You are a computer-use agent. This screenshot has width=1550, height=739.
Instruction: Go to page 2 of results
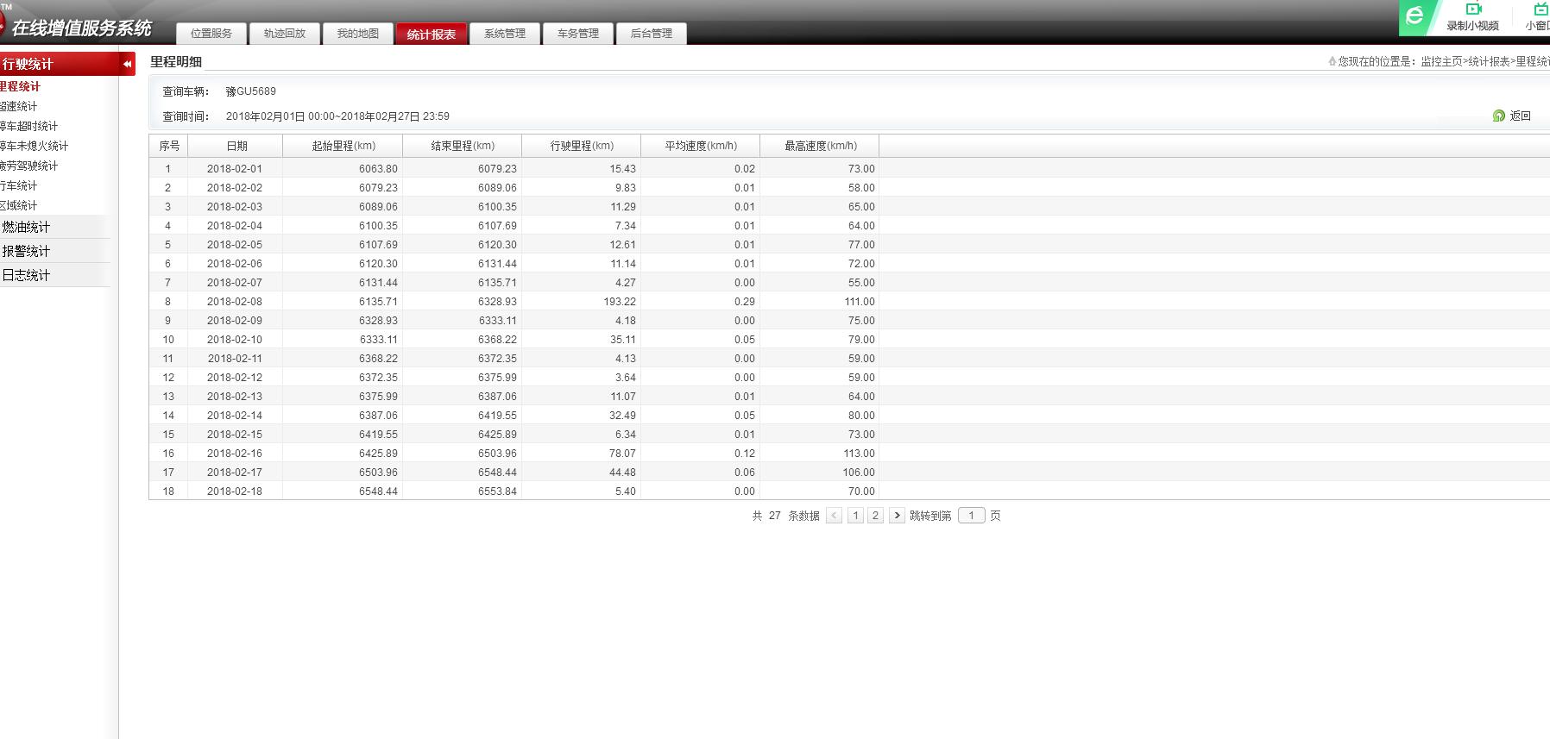[x=875, y=516]
